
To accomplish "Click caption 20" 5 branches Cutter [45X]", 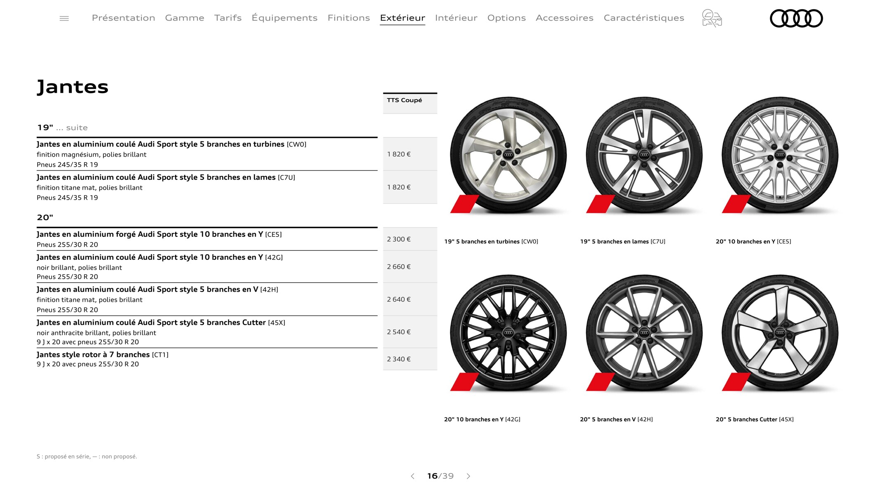I will click(x=755, y=420).
